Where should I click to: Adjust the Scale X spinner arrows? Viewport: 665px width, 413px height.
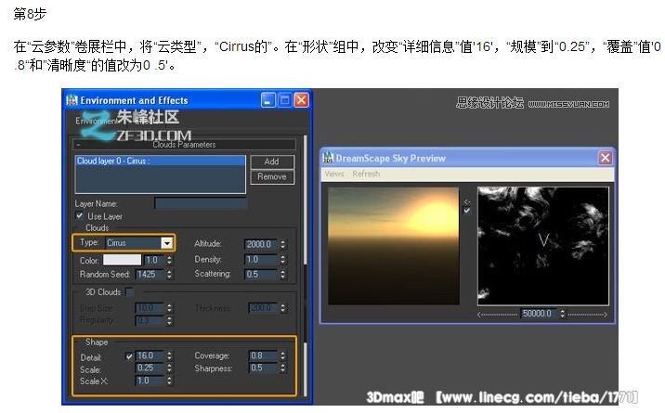click(169, 381)
